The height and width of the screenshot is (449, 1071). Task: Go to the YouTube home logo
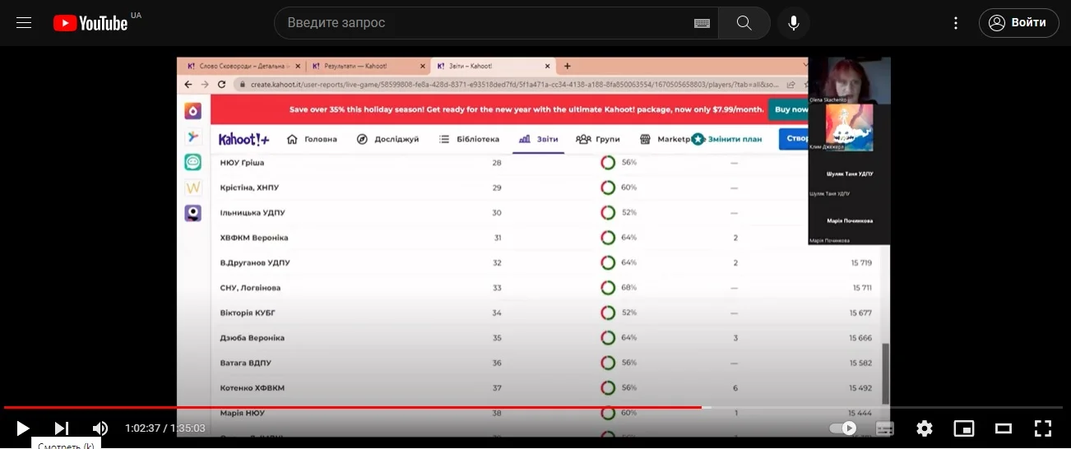tap(90, 23)
